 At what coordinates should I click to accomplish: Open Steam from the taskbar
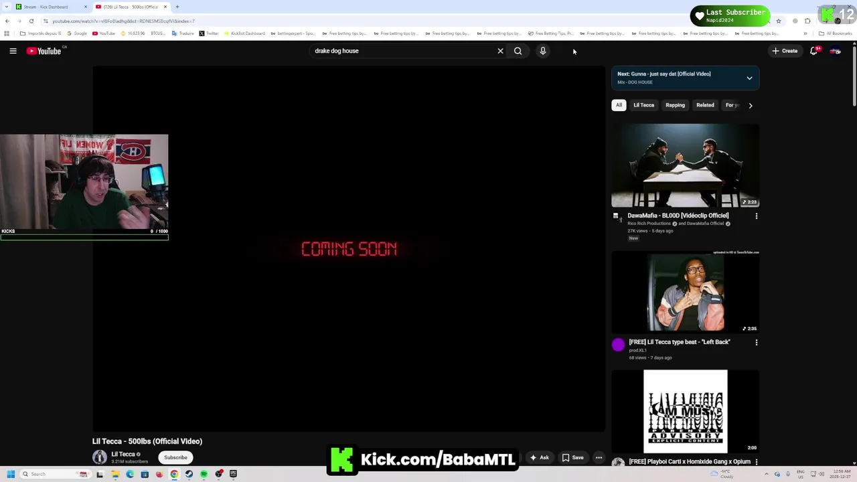189,474
